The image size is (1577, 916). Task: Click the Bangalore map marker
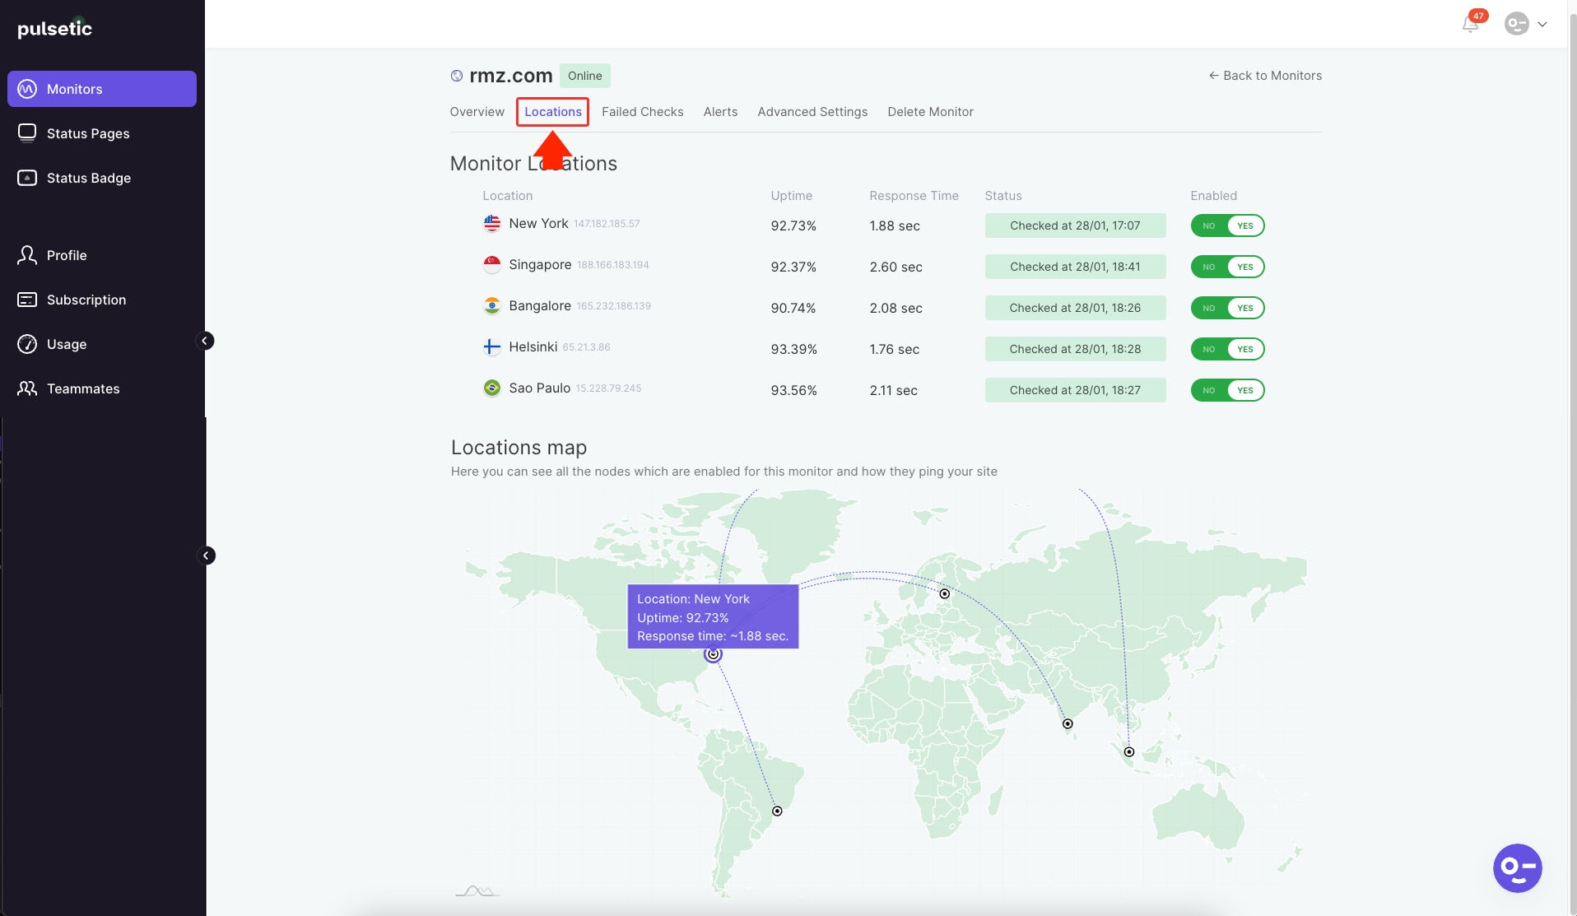pos(1068,724)
